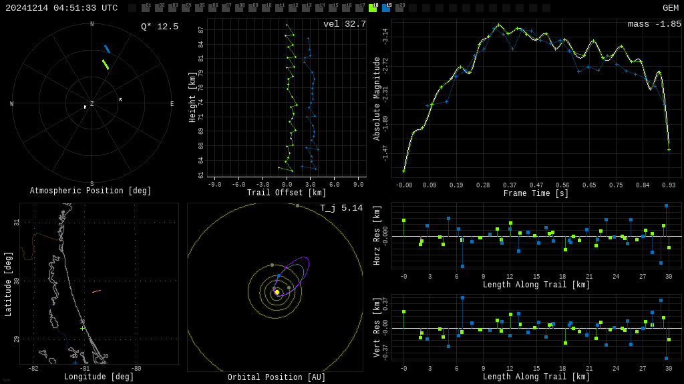684x384 pixels.
Task: Click the blue Earth dot on orbit diagram
Action: 279,275
